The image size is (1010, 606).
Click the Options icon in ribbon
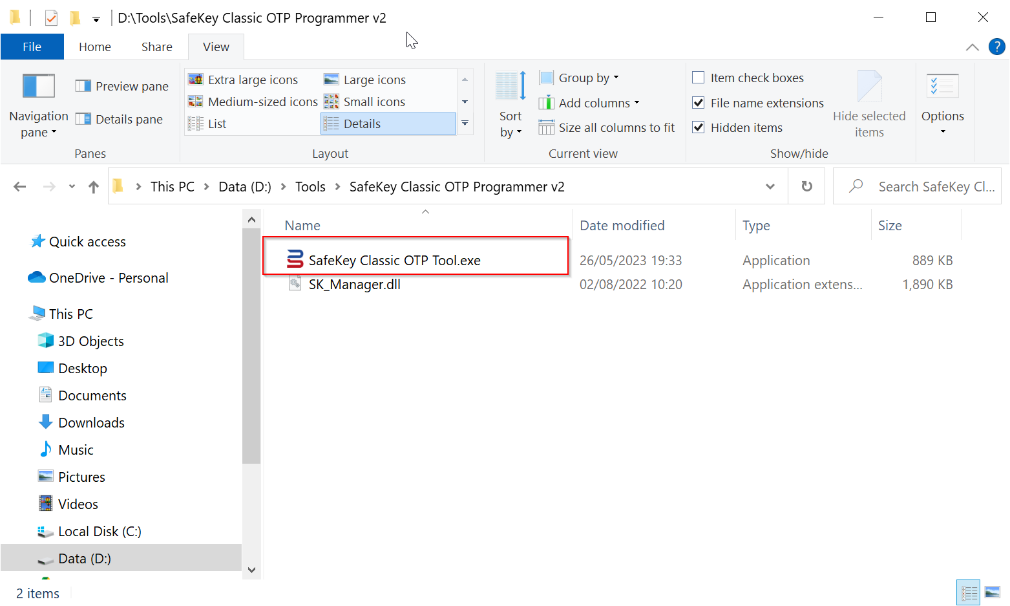942,86
